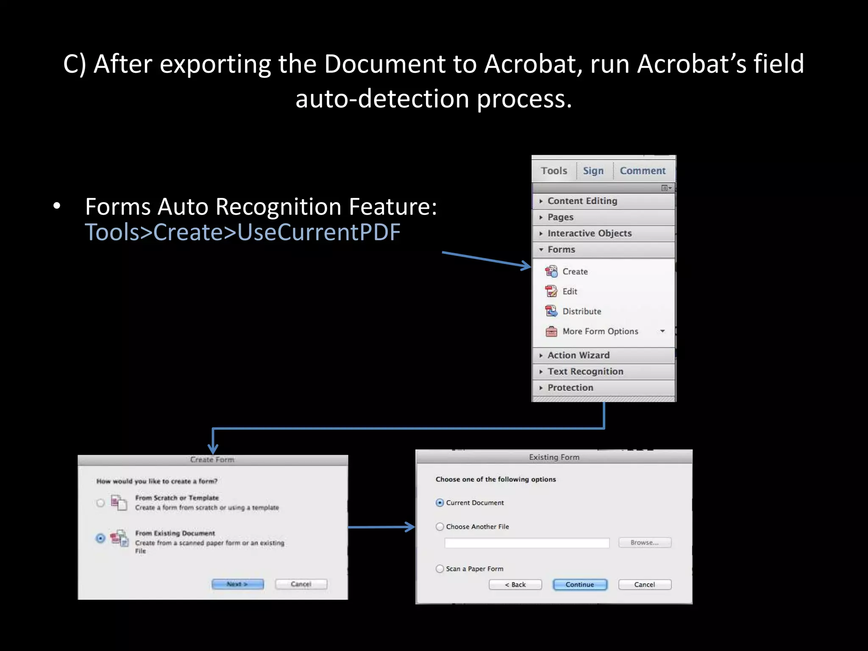
Task: Click Next in the Create Form dialog
Action: (x=237, y=584)
